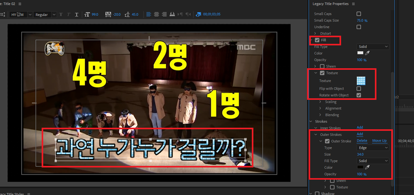Select the yellow 1명 text object
Viewport: 414px width, 195px height.
[223, 104]
